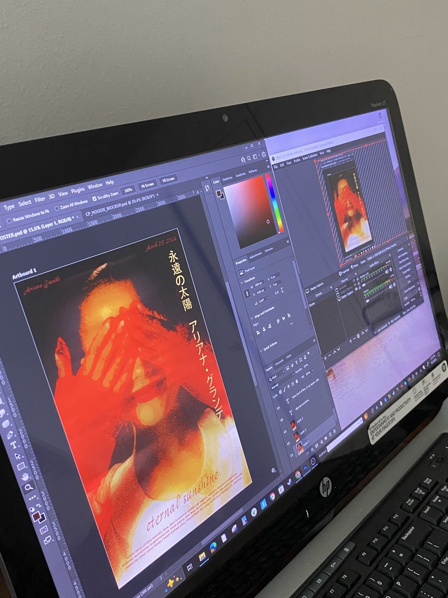Viewport: 448px width, 598px height.
Task: Click the Fit Screen button
Action: tap(147, 185)
